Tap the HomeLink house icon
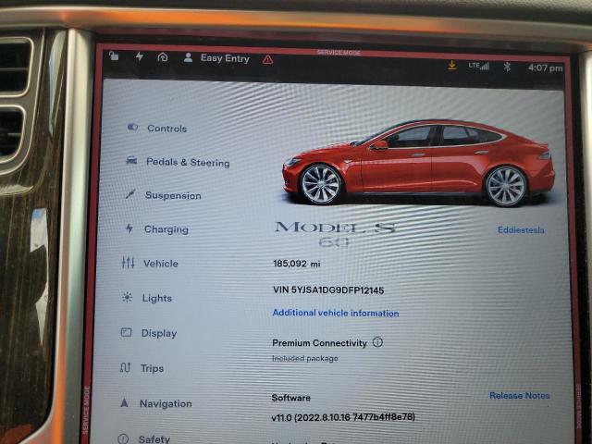This screenshot has height=444, width=592. (163, 57)
